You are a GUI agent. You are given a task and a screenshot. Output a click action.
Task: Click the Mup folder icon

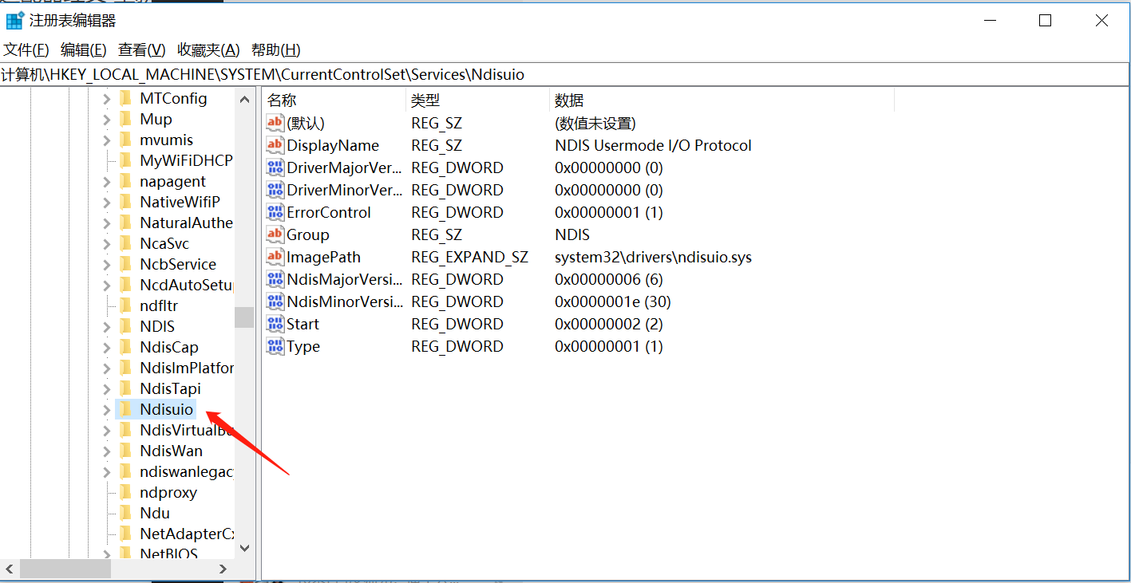125,119
